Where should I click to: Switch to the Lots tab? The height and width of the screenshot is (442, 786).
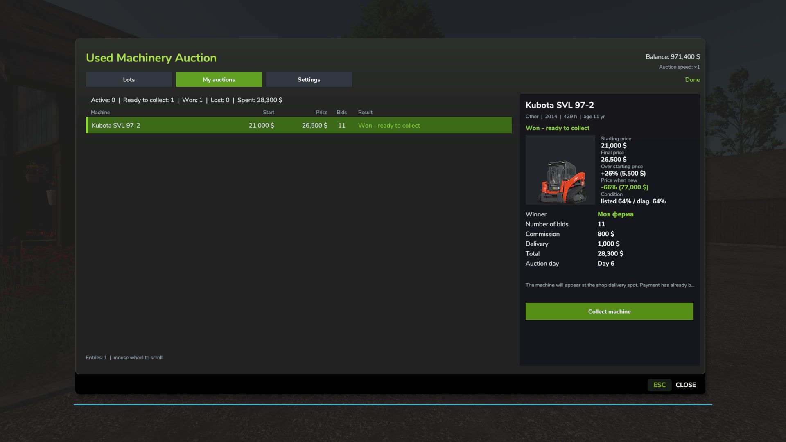pyautogui.click(x=129, y=79)
